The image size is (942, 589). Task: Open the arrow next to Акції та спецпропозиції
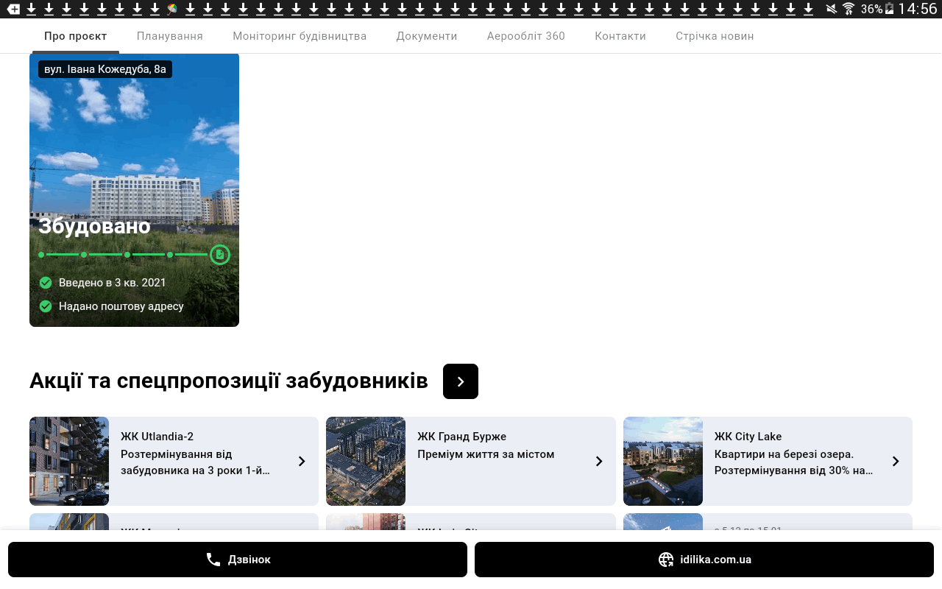[461, 381]
